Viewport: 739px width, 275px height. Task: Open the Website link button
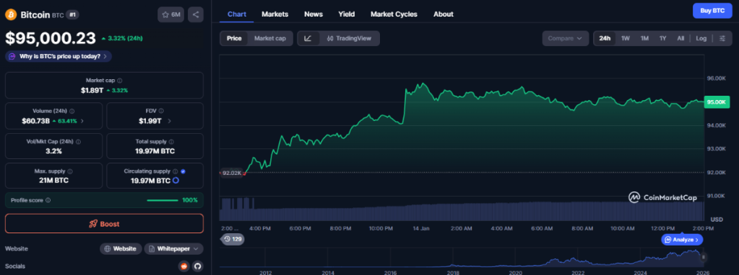click(x=121, y=248)
